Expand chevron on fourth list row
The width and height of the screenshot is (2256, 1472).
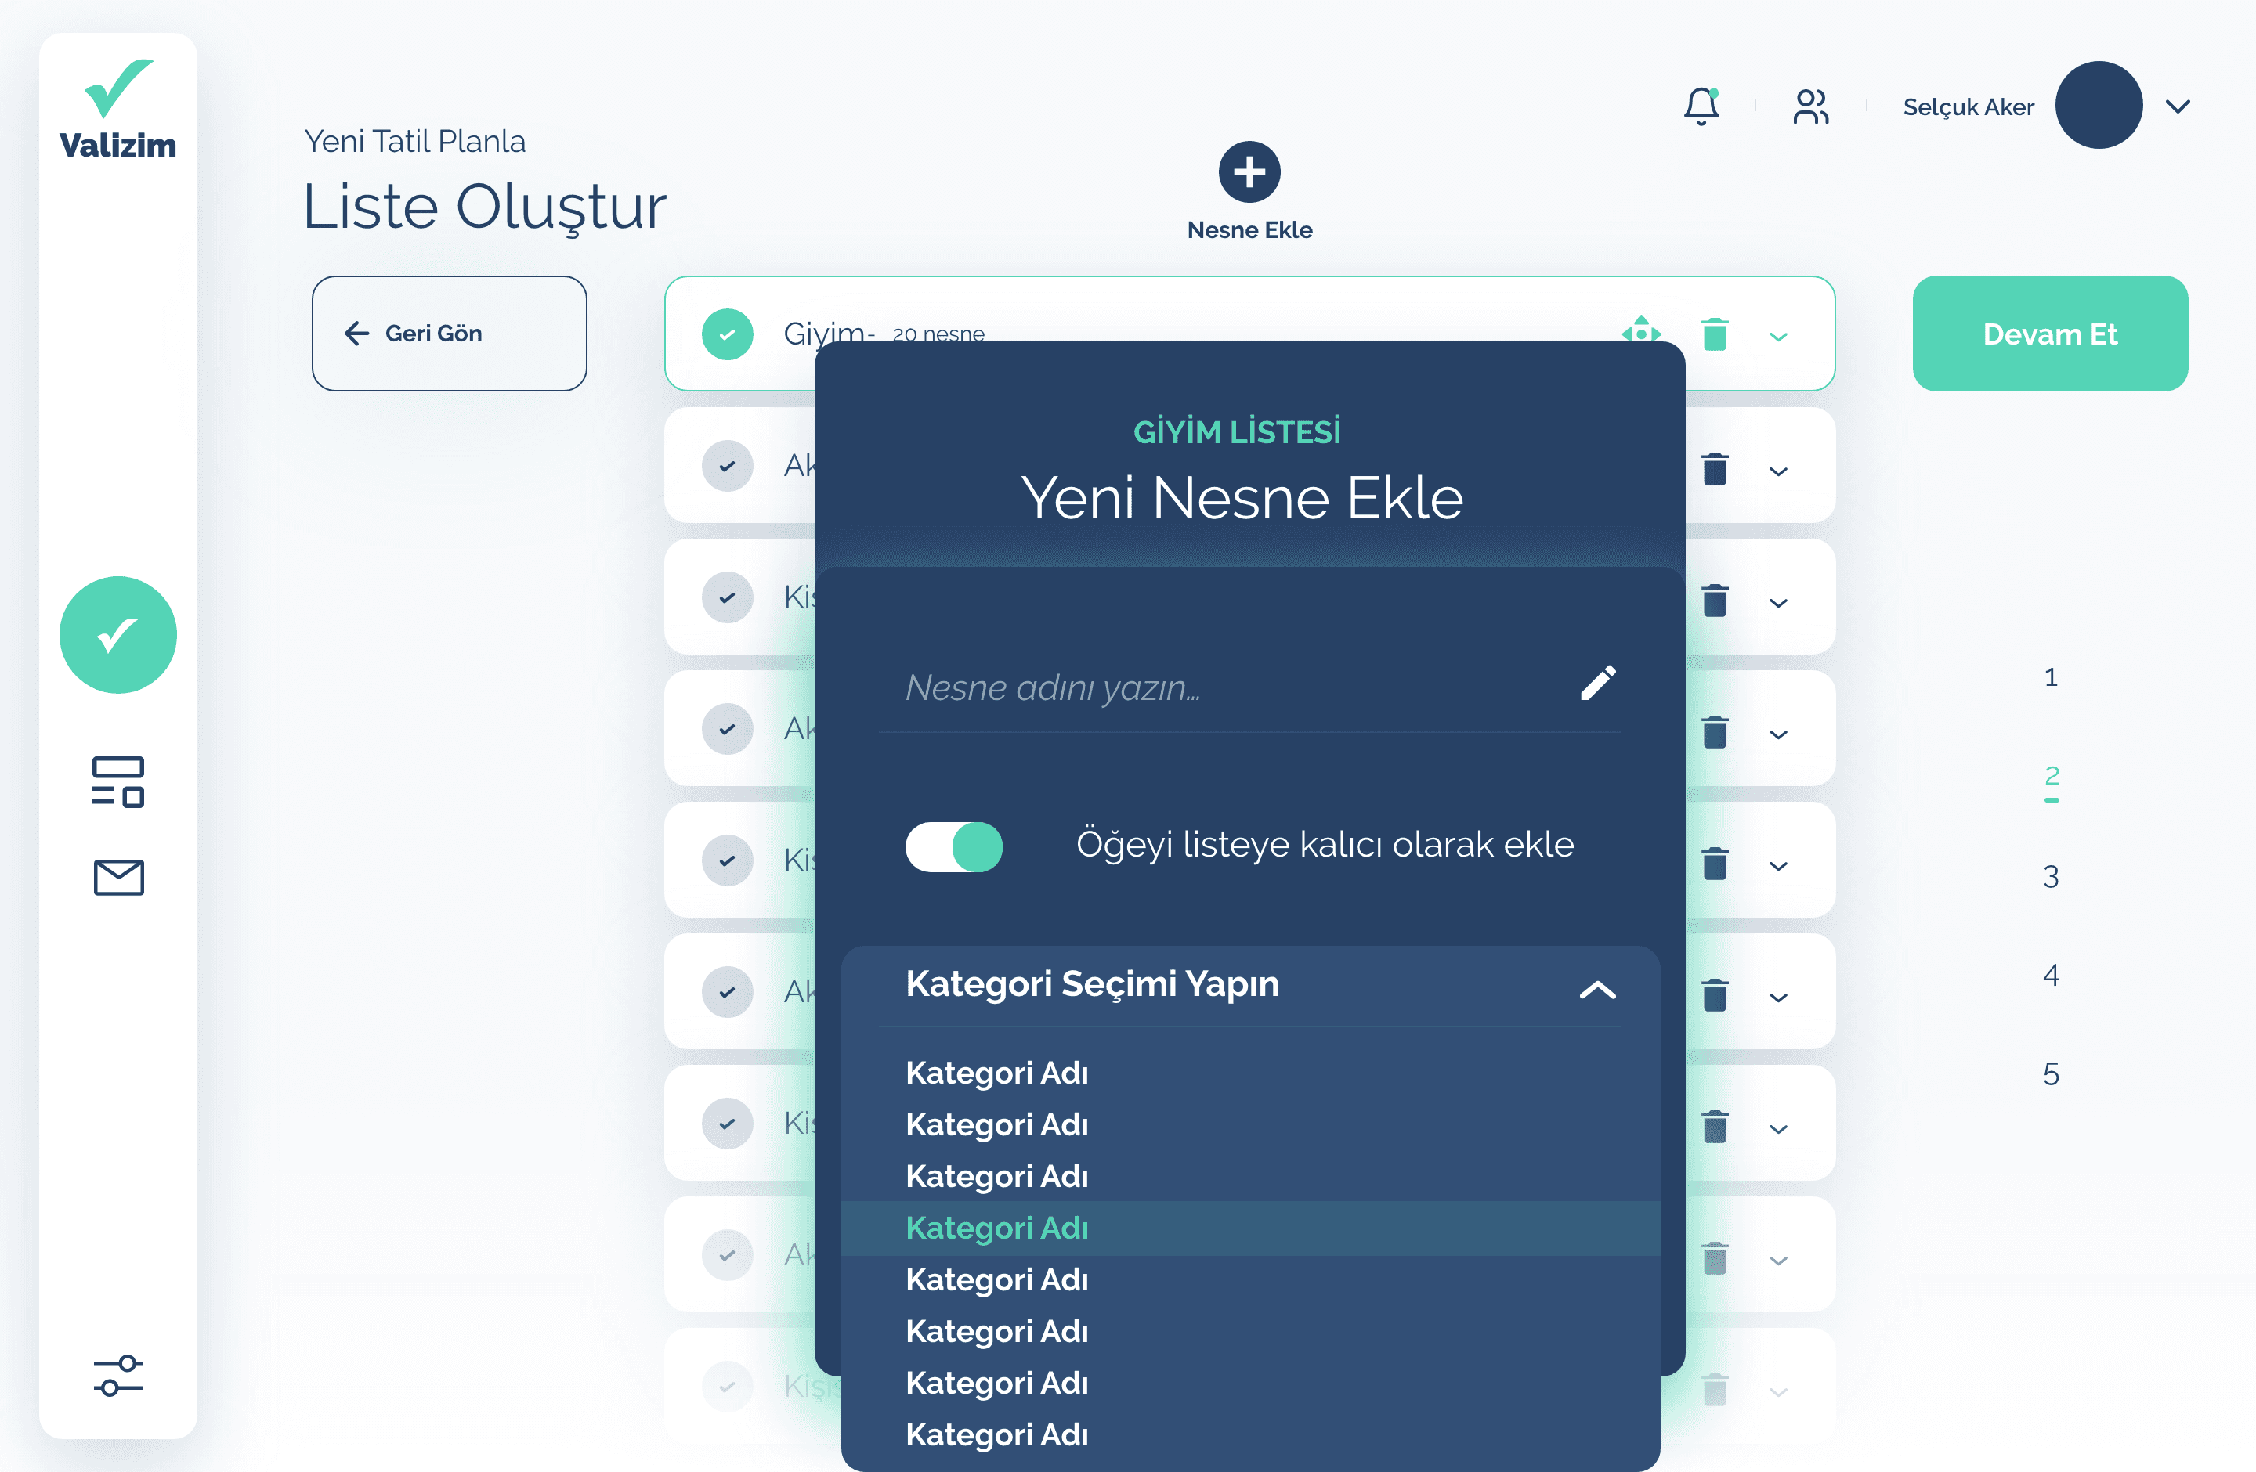pyautogui.click(x=1778, y=734)
